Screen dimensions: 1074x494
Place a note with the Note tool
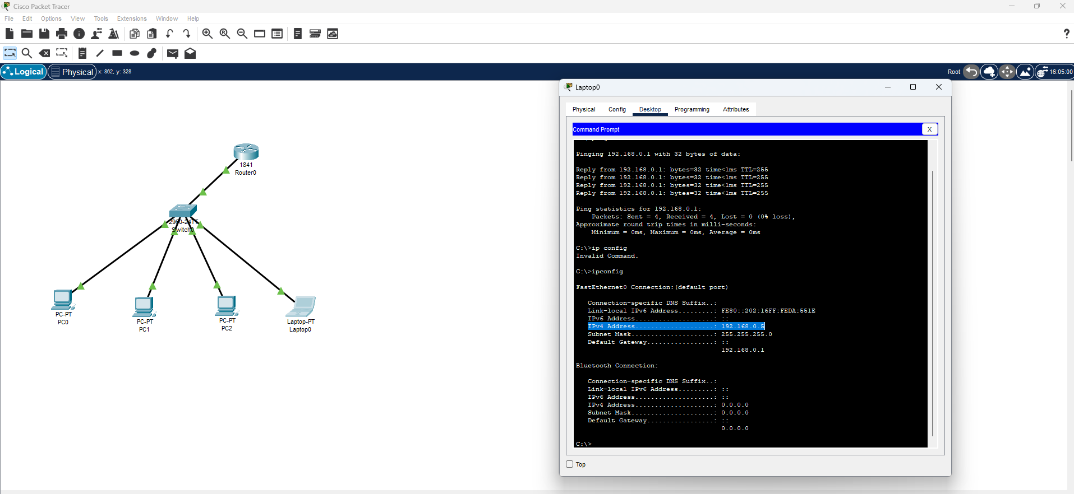coord(82,53)
